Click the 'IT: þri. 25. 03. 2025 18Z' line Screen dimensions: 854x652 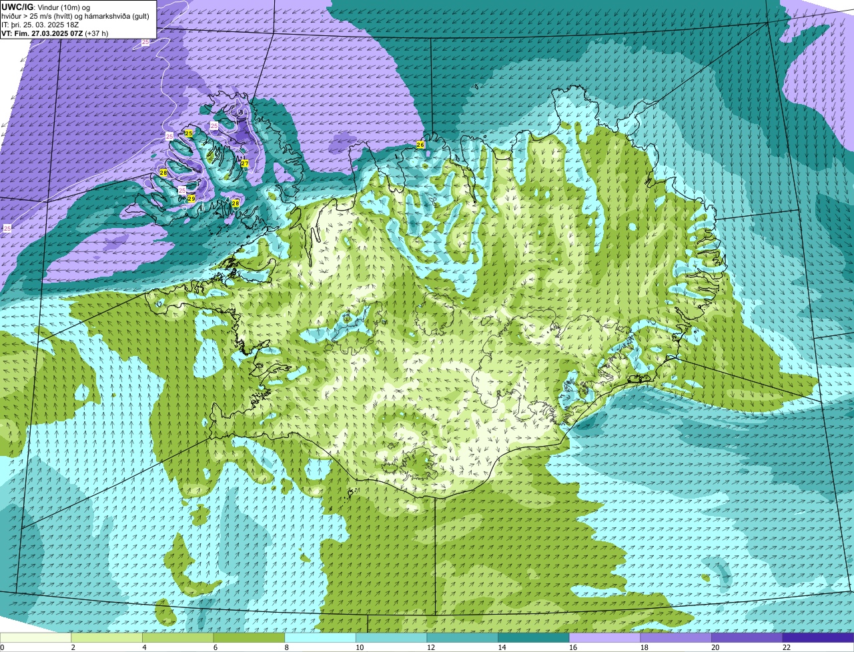coord(40,24)
